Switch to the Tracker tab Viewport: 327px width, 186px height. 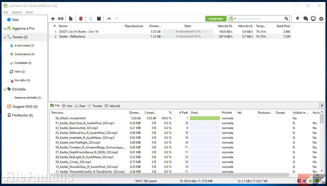pyautogui.click(x=95, y=106)
